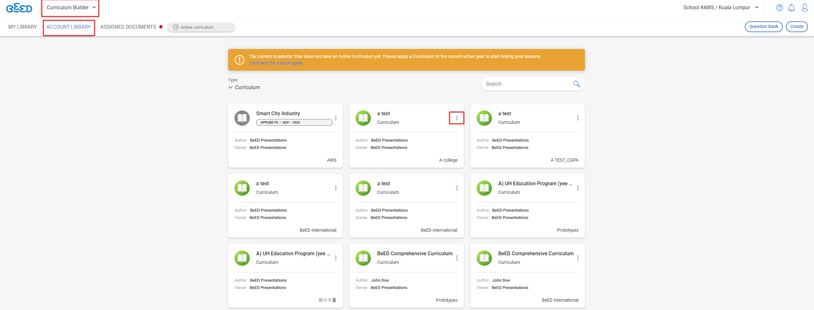Click the Create button
The width and height of the screenshot is (814, 310).
pos(796,27)
